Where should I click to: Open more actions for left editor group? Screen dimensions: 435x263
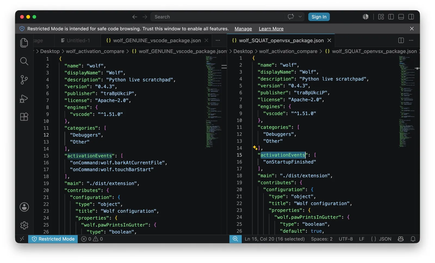[x=218, y=40]
